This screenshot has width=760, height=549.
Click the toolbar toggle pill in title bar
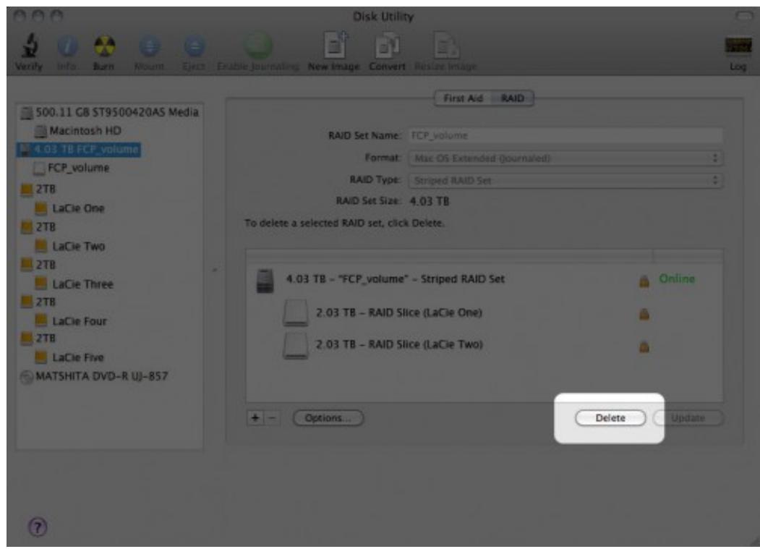click(x=744, y=16)
